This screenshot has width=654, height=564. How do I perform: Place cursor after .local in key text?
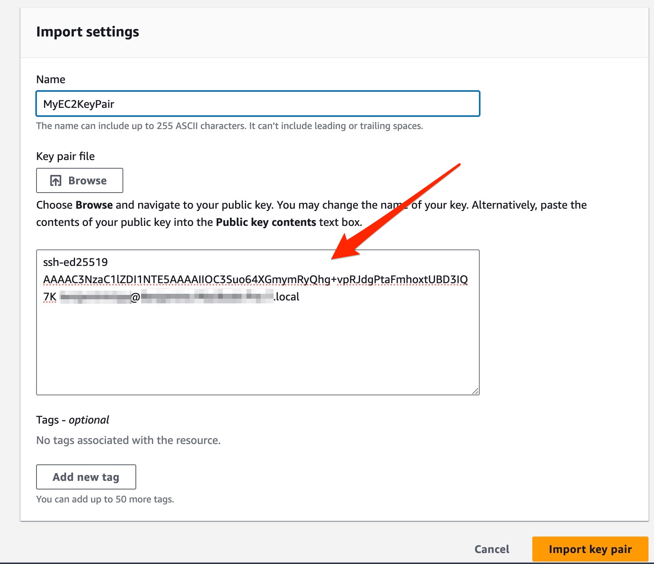(x=300, y=297)
